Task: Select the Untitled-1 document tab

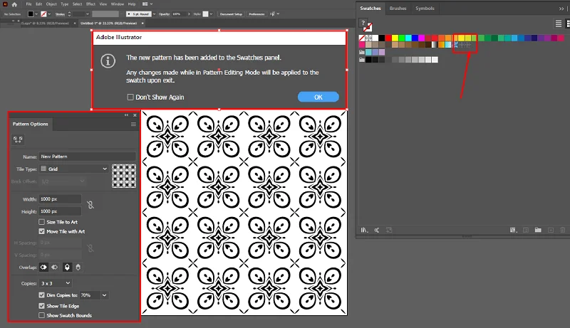Action: click(x=109, y=23)
